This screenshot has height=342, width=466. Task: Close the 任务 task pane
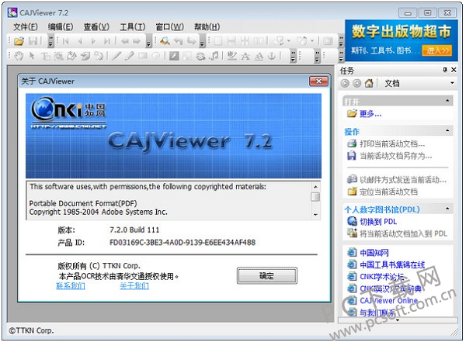pos(454,70)
